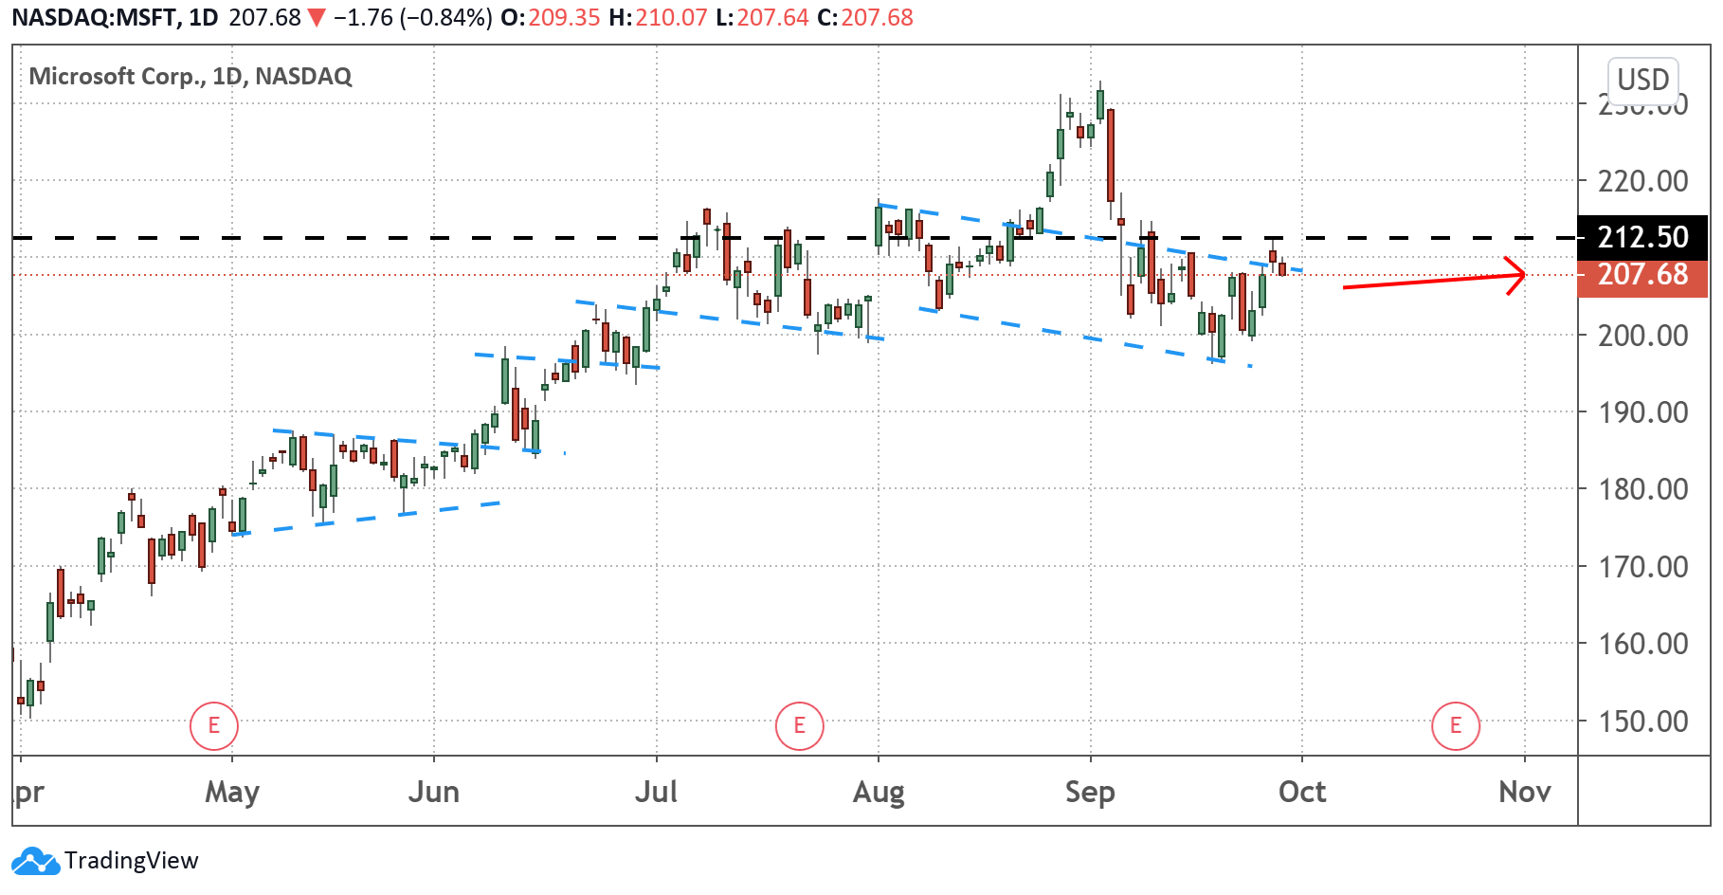The height and width of the screenshot is (895, 1723).
Task: Click the Jul label on time axis
Action: click(656, 792)
